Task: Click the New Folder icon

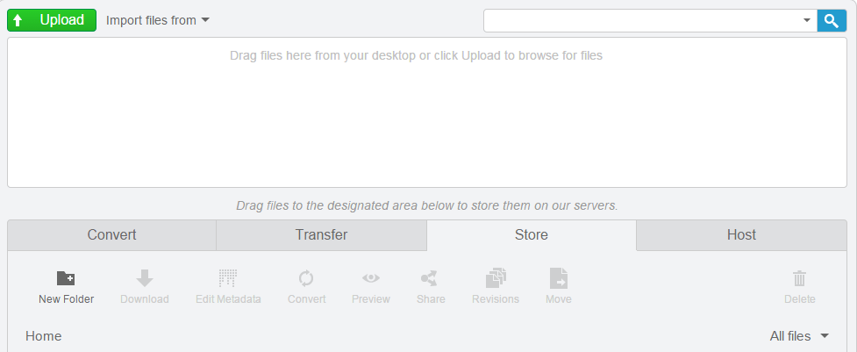Action: tap(66, 278)
